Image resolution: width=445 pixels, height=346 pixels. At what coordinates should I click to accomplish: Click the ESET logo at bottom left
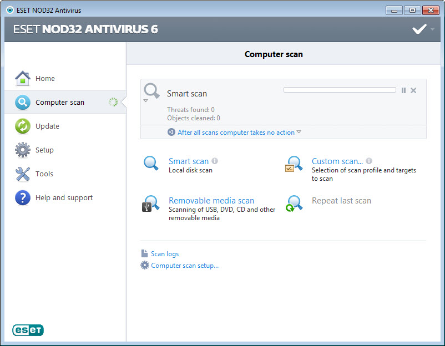(x=28, y=330)
